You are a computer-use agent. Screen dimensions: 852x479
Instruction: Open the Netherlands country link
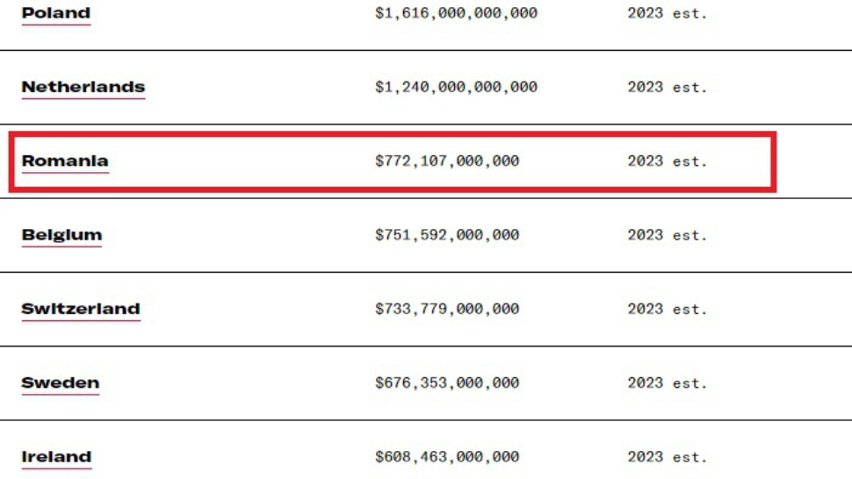pos(83,87)
